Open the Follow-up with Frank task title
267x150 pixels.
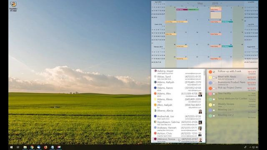[229, 71]
